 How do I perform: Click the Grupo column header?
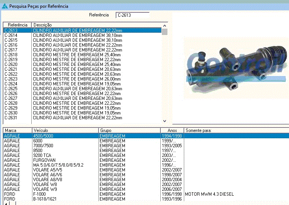[129, 130]
